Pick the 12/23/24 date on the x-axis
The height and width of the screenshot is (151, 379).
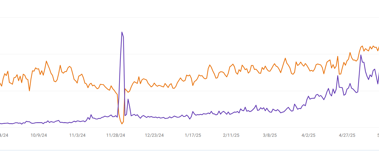[154, 135]
